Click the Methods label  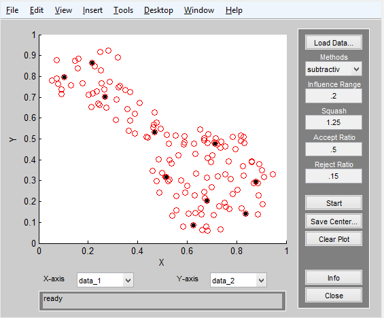click(x=334, y=57)
